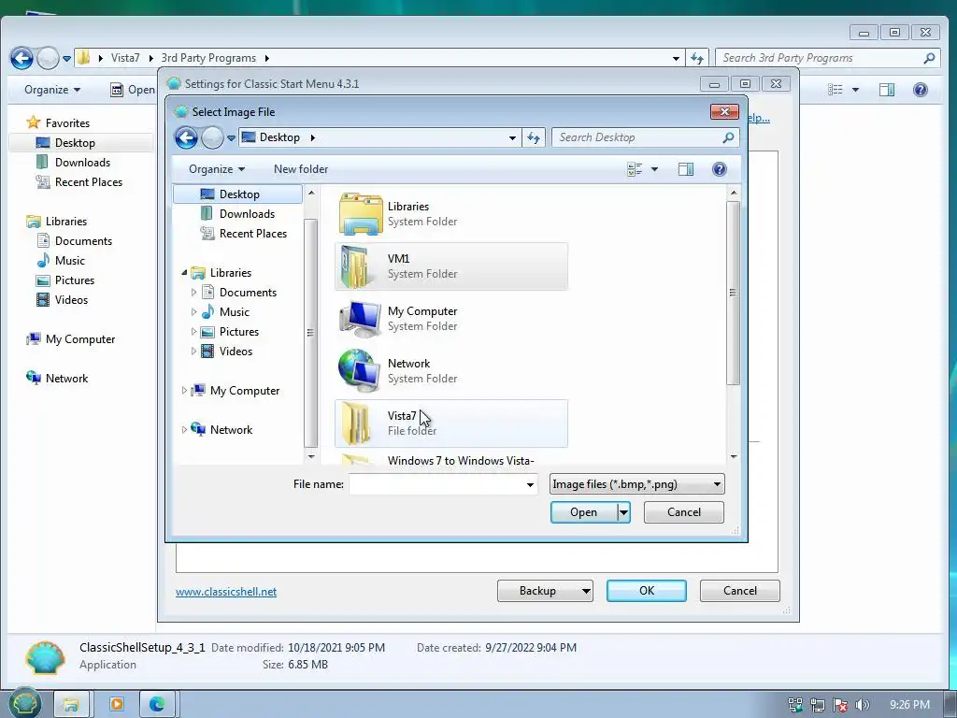
Task: Click Documents in the dialog navigation tree
Action: 248,293
